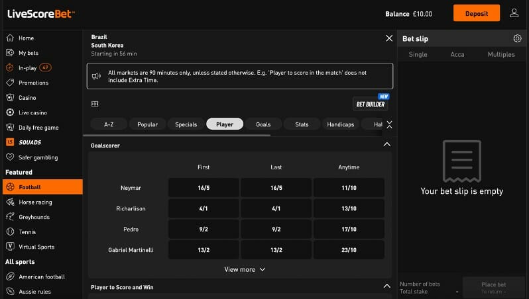The height and width of the screenshot is (299, 529).
Task: Click the In-play 49 count badge
Action: [x=45, y=67]
